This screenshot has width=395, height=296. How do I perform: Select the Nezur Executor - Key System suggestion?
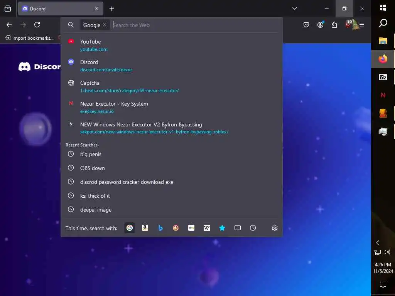point(172,108)
